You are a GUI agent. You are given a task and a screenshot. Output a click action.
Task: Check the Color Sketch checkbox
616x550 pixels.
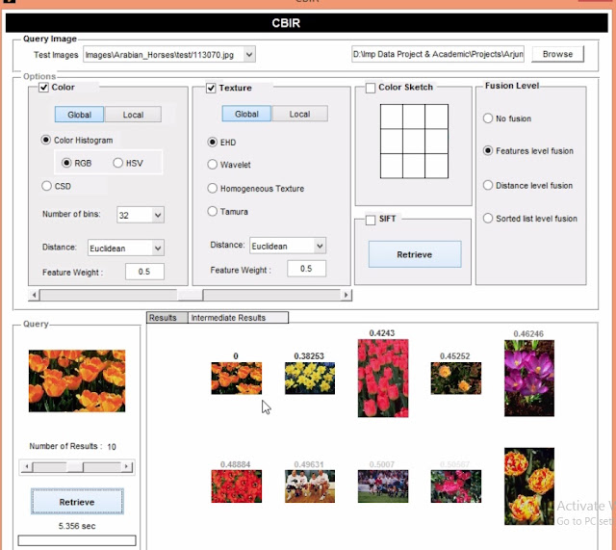tap(370, 88)
